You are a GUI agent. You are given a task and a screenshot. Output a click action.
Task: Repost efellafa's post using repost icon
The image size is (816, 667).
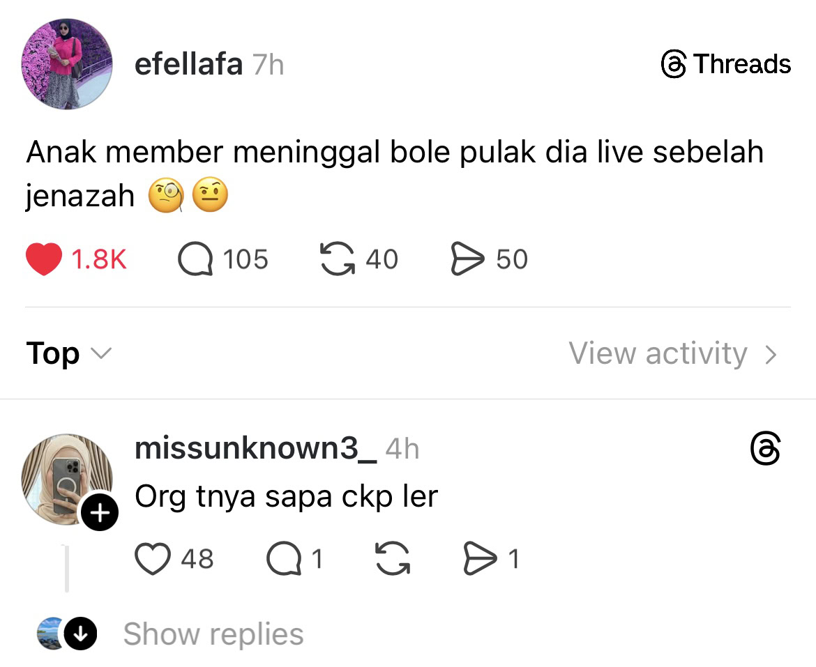(x=336, y=259)
